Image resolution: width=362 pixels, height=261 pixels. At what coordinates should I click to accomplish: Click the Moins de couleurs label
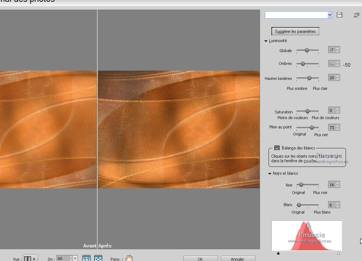(292, 118)
